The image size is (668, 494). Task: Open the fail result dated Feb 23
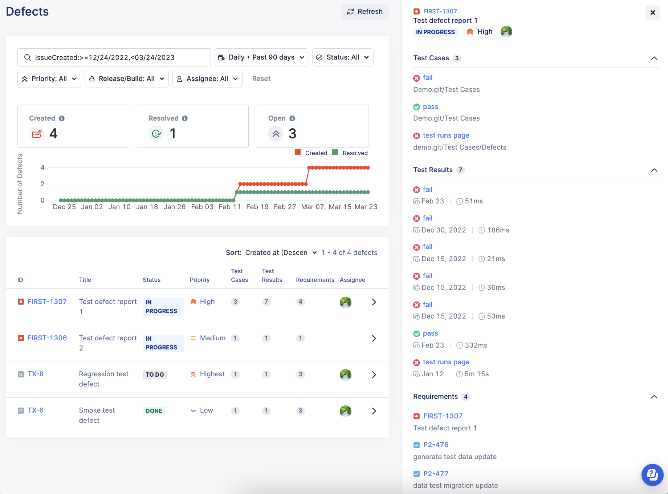(428, 190)
